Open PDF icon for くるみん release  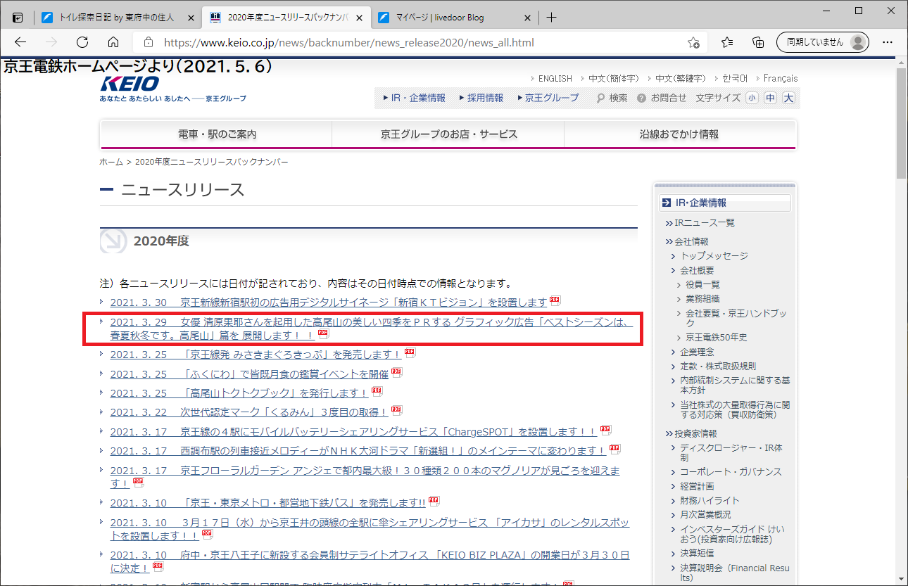coord(396,410)
